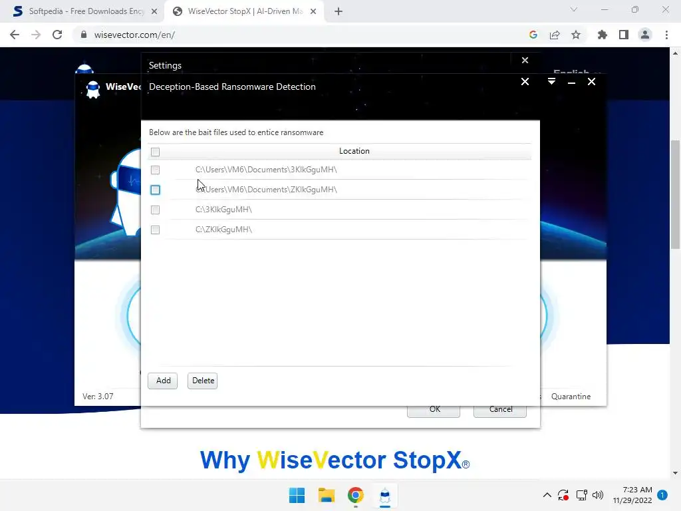
Task: Click the Ver: 3.07 text
Action: [x=98, y=397]
